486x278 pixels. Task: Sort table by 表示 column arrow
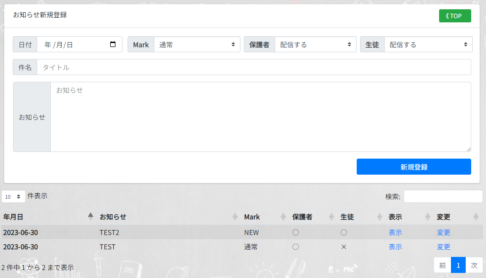click(x=428, y=217)
